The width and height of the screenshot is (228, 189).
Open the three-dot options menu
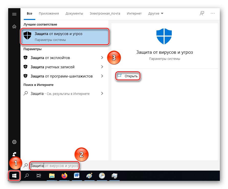coord(213,13)
